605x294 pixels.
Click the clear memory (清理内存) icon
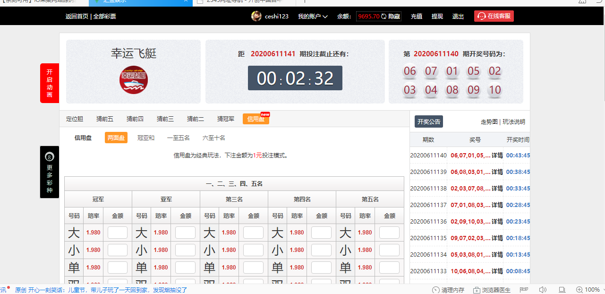pyautogui.click(x=435, y=290)
